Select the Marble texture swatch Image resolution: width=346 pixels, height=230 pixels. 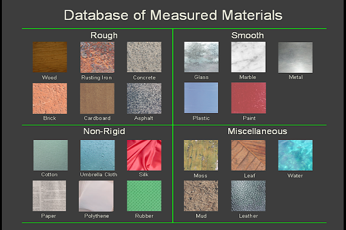pyautogui.click(x=248, y=57)
